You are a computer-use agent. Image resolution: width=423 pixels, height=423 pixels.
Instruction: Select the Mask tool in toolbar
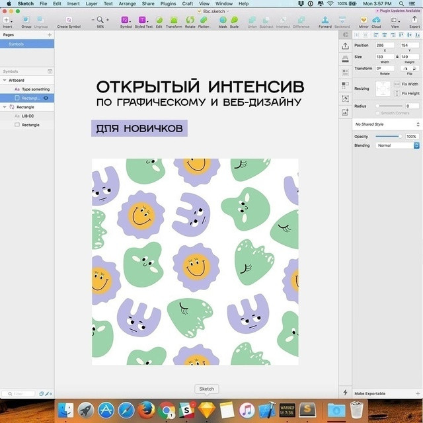223,20
